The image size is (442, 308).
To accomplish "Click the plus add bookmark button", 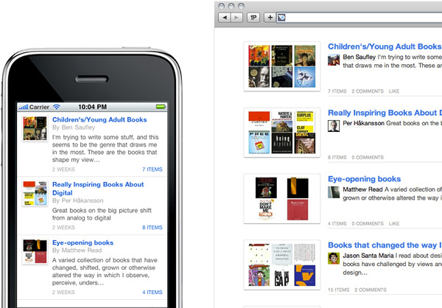I will point(270,18).
